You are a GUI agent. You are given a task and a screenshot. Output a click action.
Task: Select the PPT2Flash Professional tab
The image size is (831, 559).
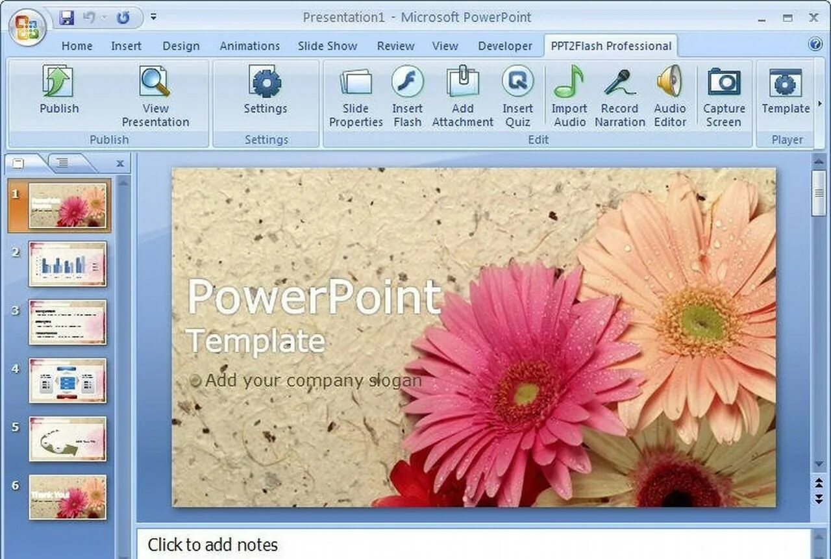(611, 46)
